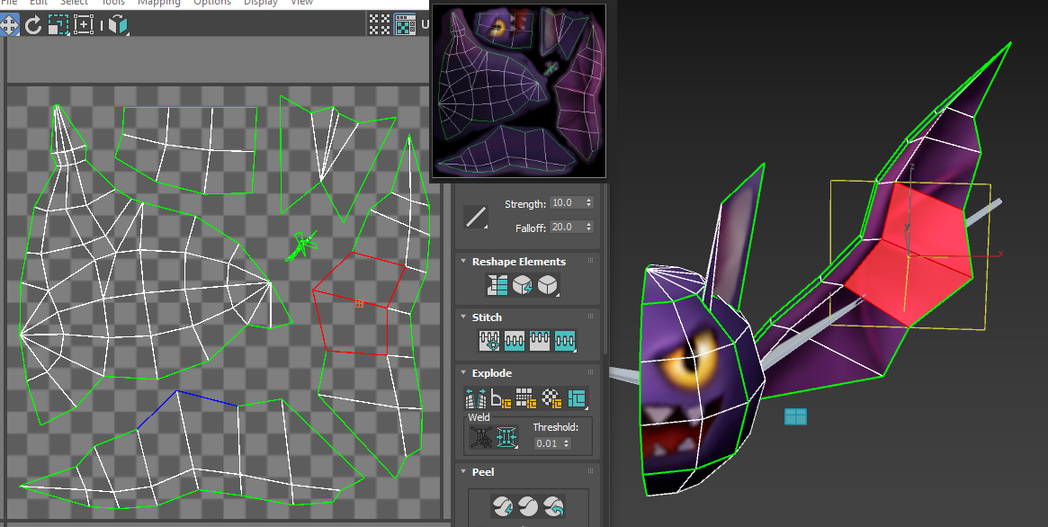
Task: Adjust the Strength spinner arrows
Action: click(589, 202)
